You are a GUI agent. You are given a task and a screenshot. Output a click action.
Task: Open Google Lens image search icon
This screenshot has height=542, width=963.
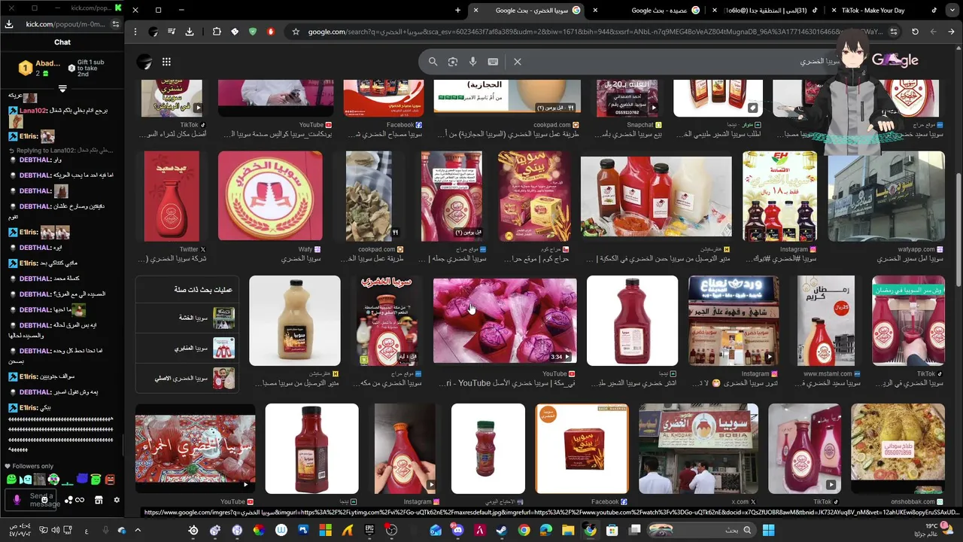[453, 62]
